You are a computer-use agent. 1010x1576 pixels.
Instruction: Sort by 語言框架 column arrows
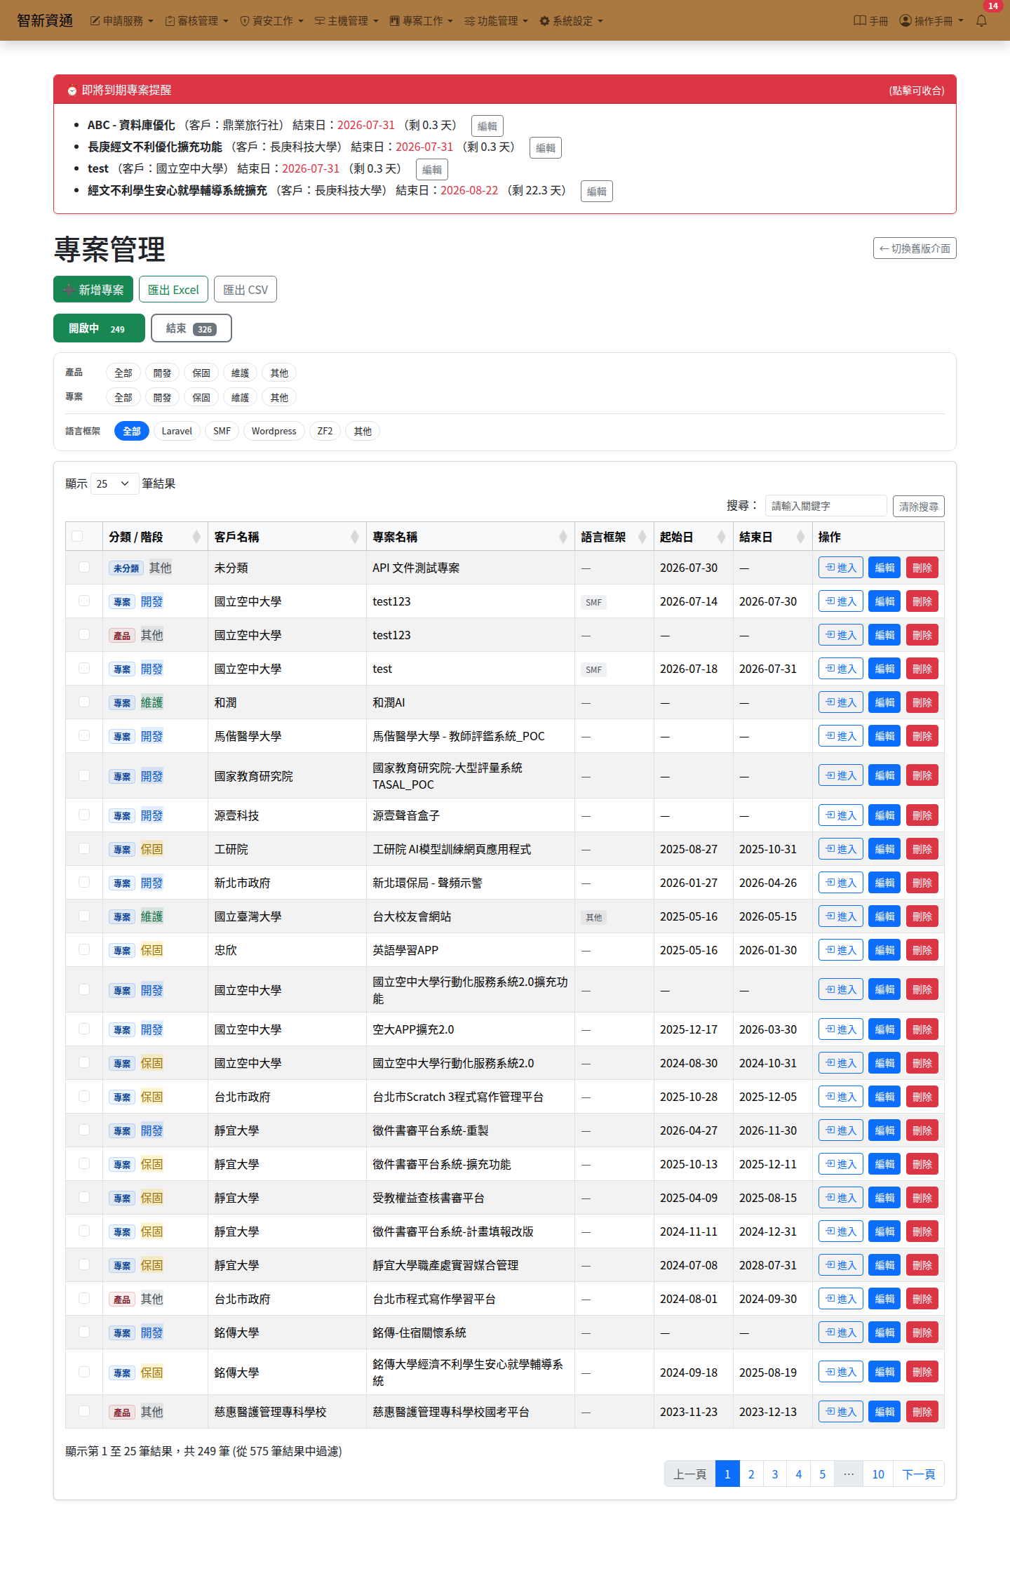point(642,537)
